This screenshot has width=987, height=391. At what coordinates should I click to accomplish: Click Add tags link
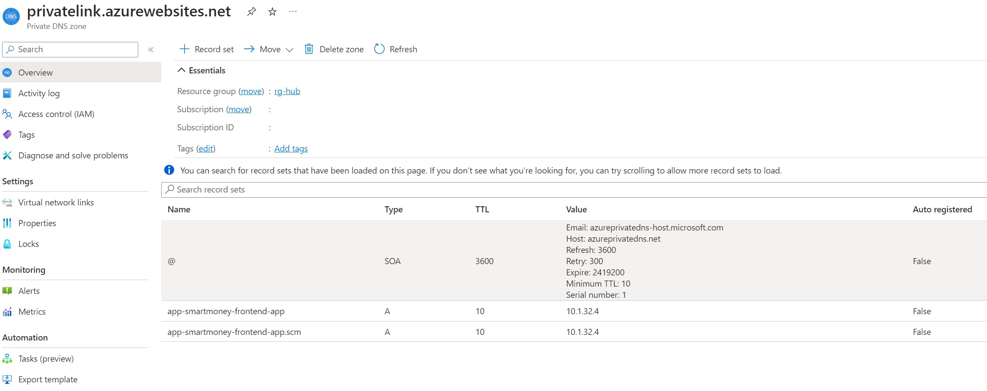pos(291,148)
